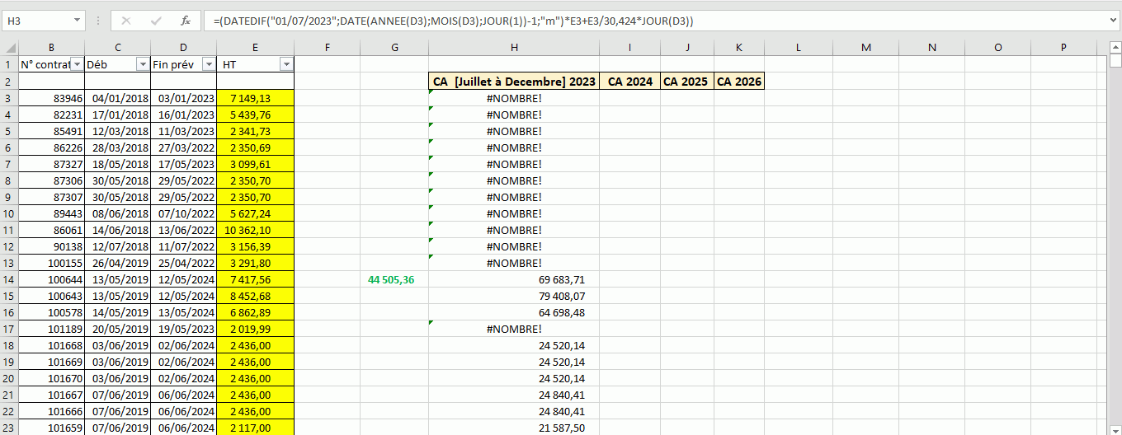The image size is (1122, 435).
Task: Open the Fin prév filter dropdown
Action: (x=209, y=64)
